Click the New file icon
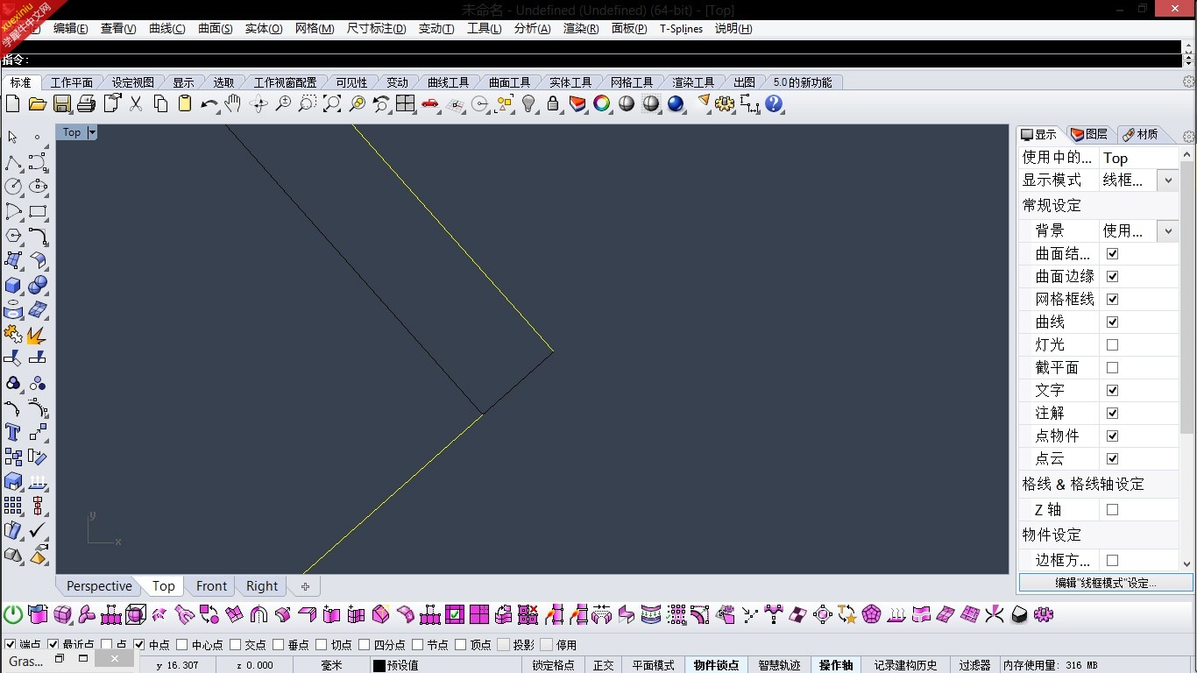1197x673 pixels. click(13, 103)
